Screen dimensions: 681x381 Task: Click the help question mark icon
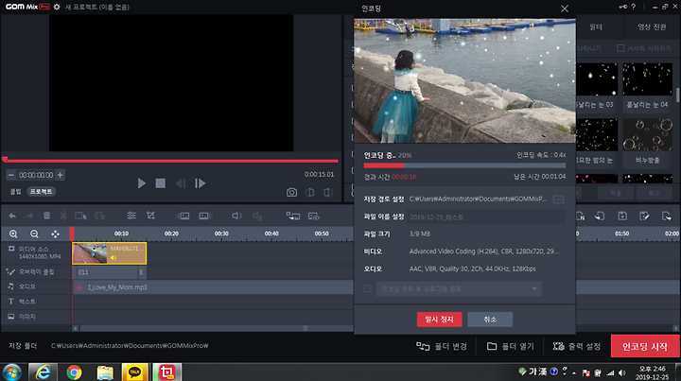pos(633,7)
